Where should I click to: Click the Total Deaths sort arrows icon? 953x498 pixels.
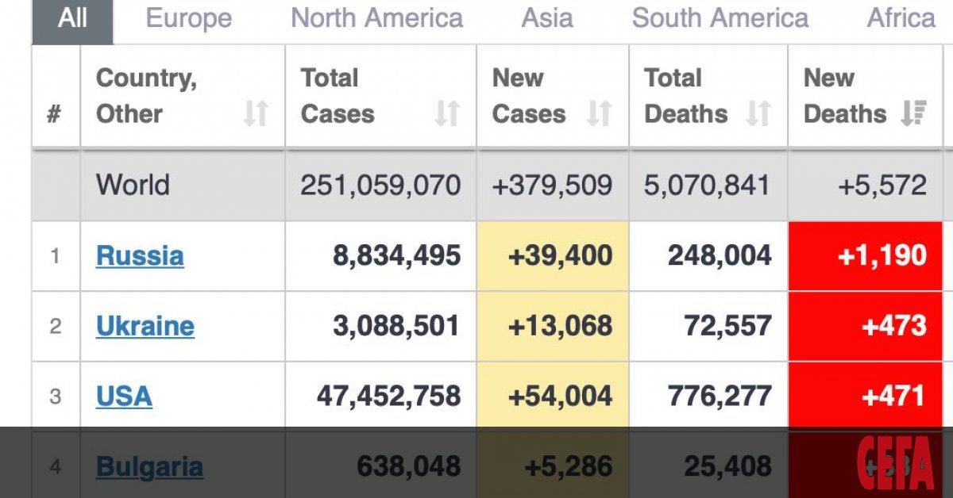[758, 114]
